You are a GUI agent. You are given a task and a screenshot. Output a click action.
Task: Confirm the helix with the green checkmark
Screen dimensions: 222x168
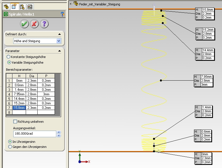click(24, 24)
